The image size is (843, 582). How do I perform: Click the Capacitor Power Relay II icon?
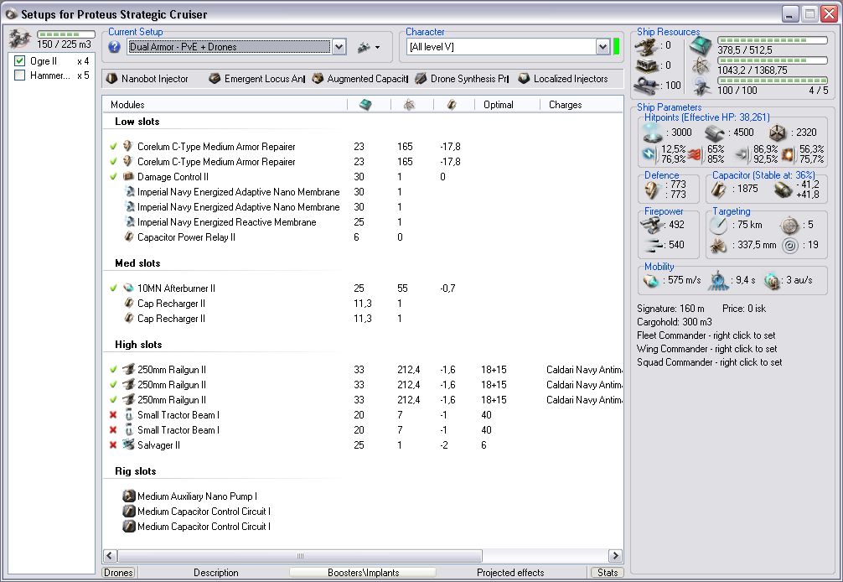click(x=129, y=236)
